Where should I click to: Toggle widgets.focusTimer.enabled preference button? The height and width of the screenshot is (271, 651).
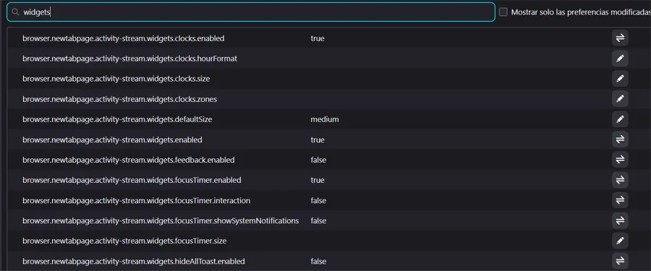point(620,180)
